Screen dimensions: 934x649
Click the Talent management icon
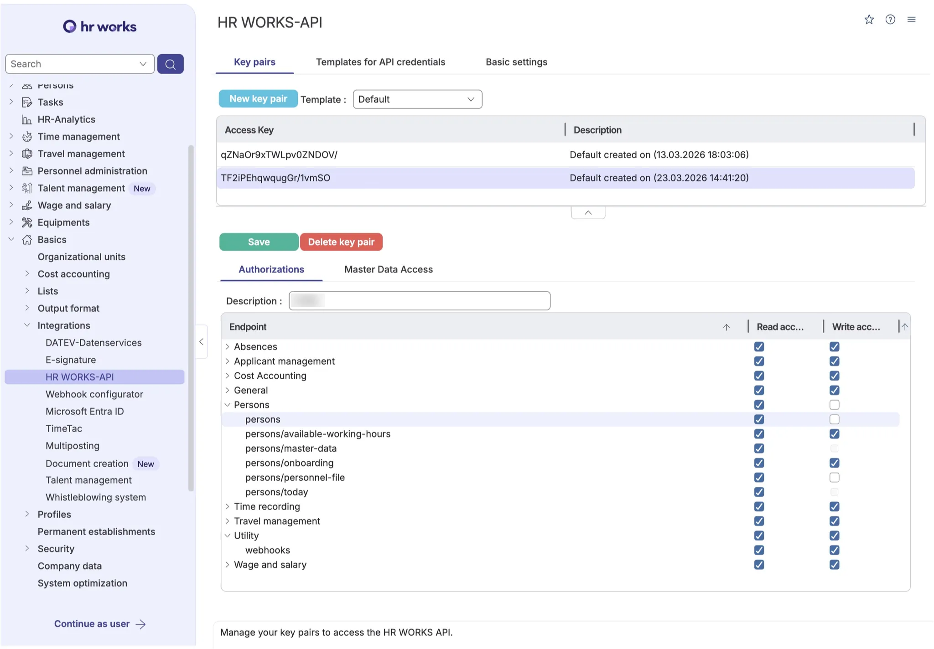[27, 188]
